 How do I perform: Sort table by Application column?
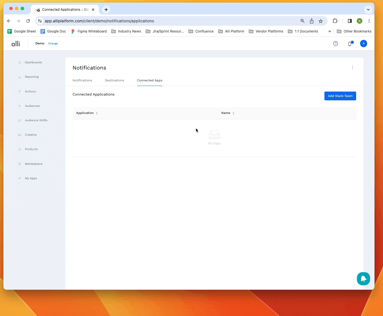click(x=97, y=113)
